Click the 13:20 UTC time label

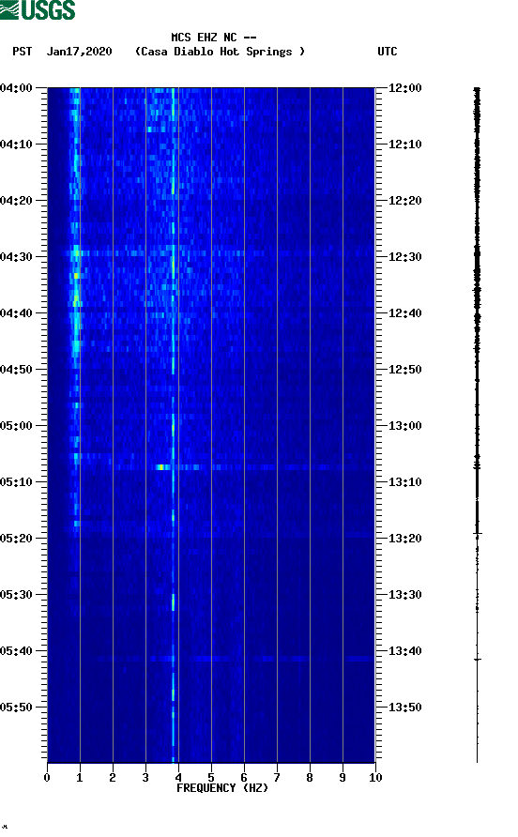(405, 538)
